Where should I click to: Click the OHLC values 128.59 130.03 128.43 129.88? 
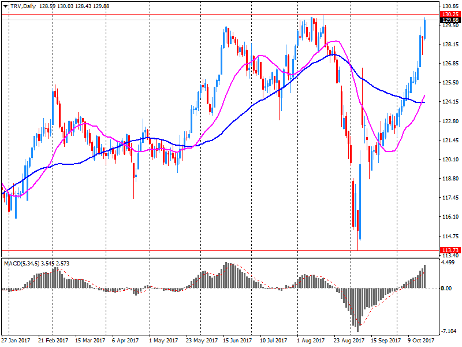click(x=74, y=6)
